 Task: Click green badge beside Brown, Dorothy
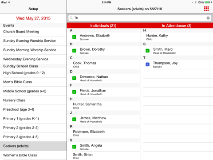[74, 51]
